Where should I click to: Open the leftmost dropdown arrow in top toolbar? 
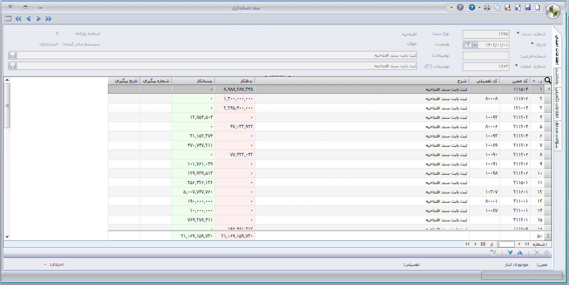tap(452, 8)
